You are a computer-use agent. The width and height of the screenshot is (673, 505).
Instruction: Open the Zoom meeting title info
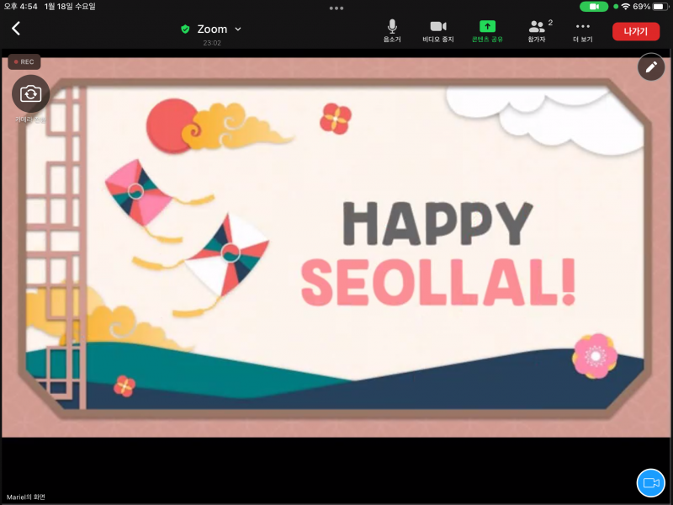click(x=212, y=29)
